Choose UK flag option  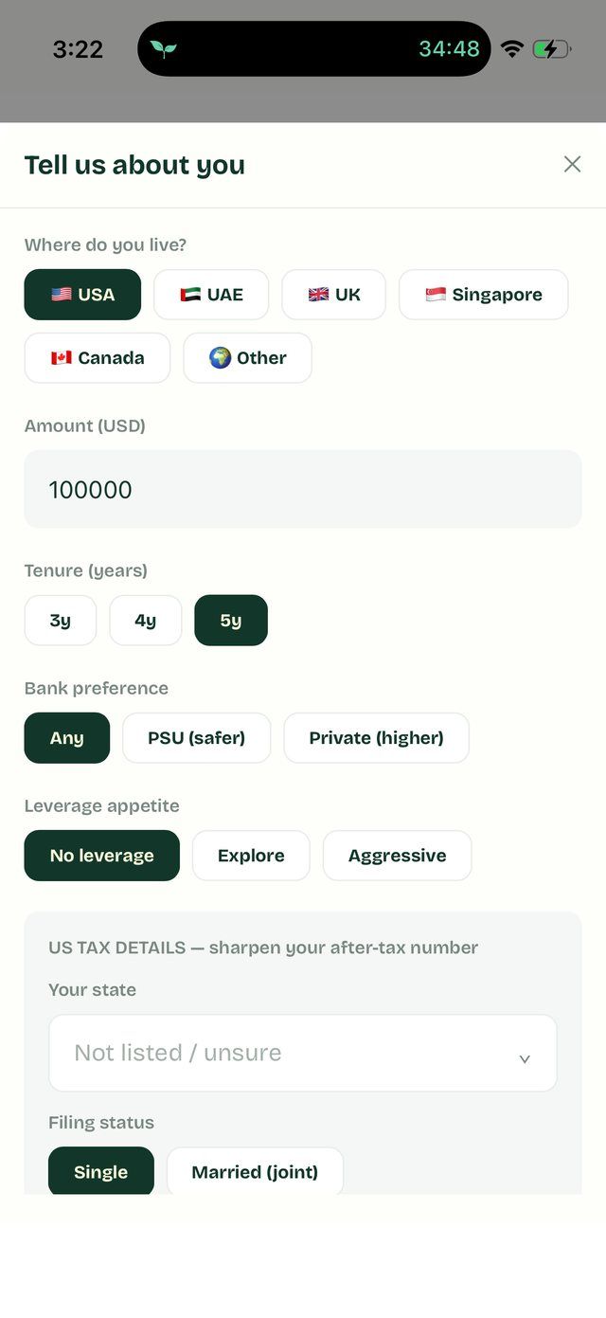334,295
